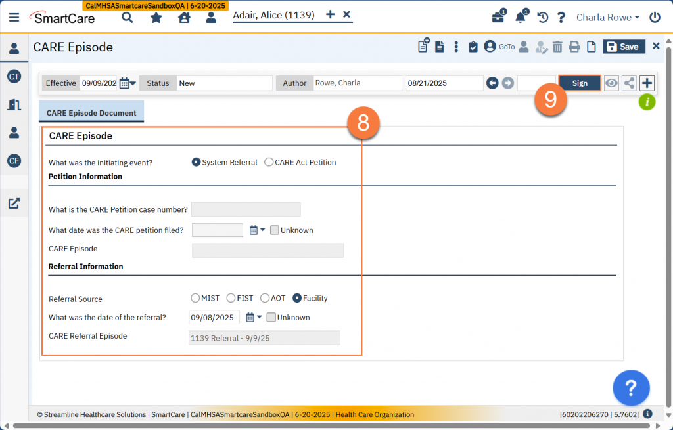Check Unknown for petition filed date
This screenshot has width=673, height=430.
[275, 230]
